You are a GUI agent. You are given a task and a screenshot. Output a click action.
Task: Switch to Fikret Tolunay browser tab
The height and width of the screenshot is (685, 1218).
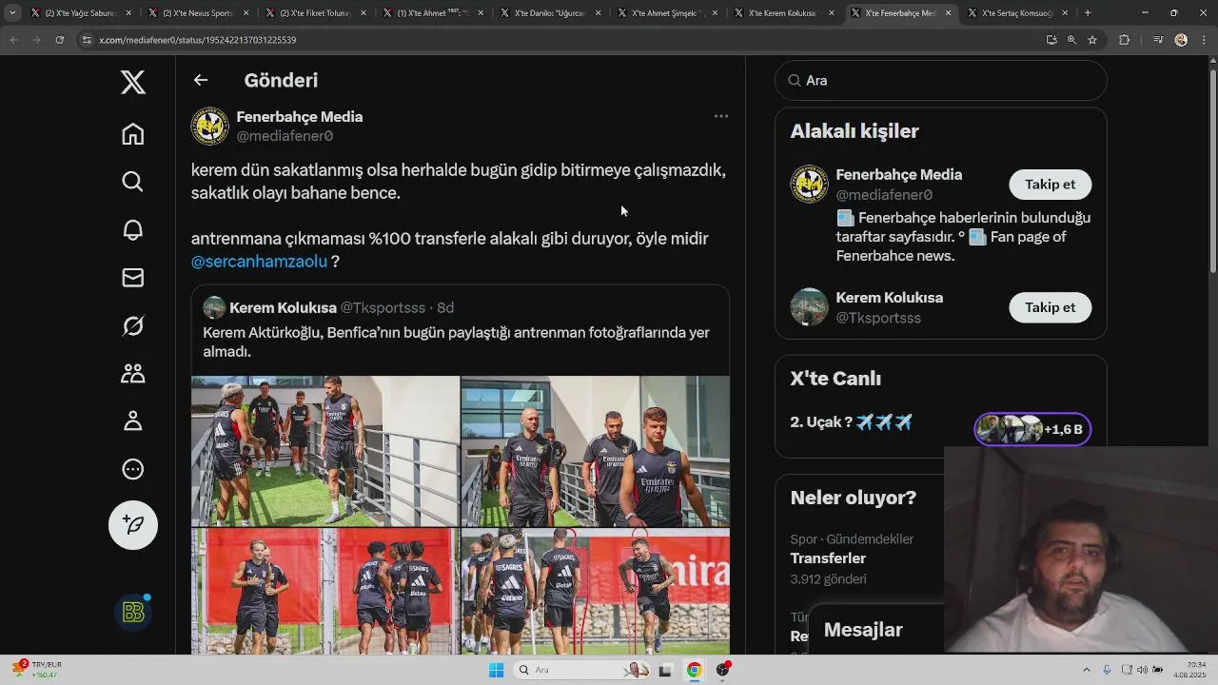pyautogui.click(x=316, y=13)
